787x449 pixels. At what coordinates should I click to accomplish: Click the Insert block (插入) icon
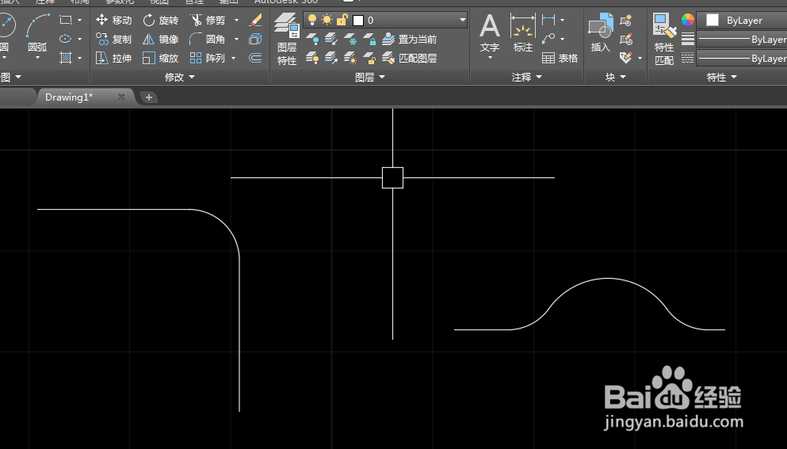point(601,33)
